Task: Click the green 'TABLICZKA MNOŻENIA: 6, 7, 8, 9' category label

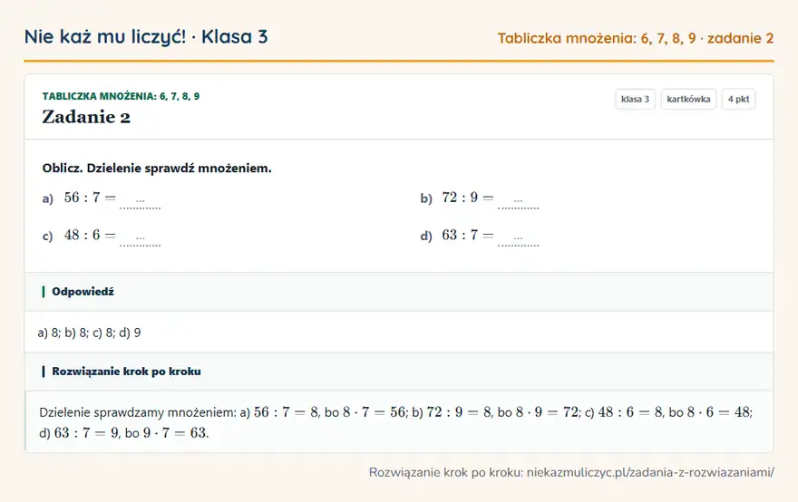Action: (x=122, y=96)
